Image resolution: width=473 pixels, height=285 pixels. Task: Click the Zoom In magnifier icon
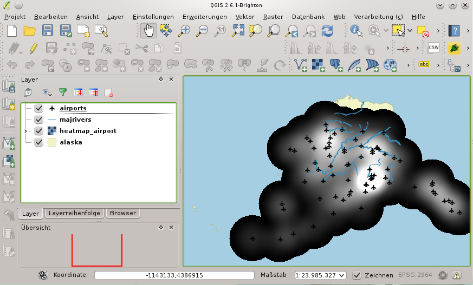184,31
